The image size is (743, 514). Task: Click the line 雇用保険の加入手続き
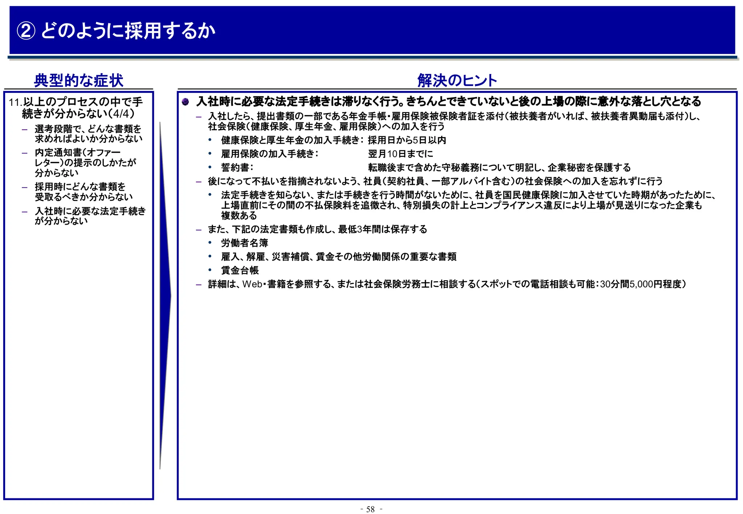coord(270,154)
